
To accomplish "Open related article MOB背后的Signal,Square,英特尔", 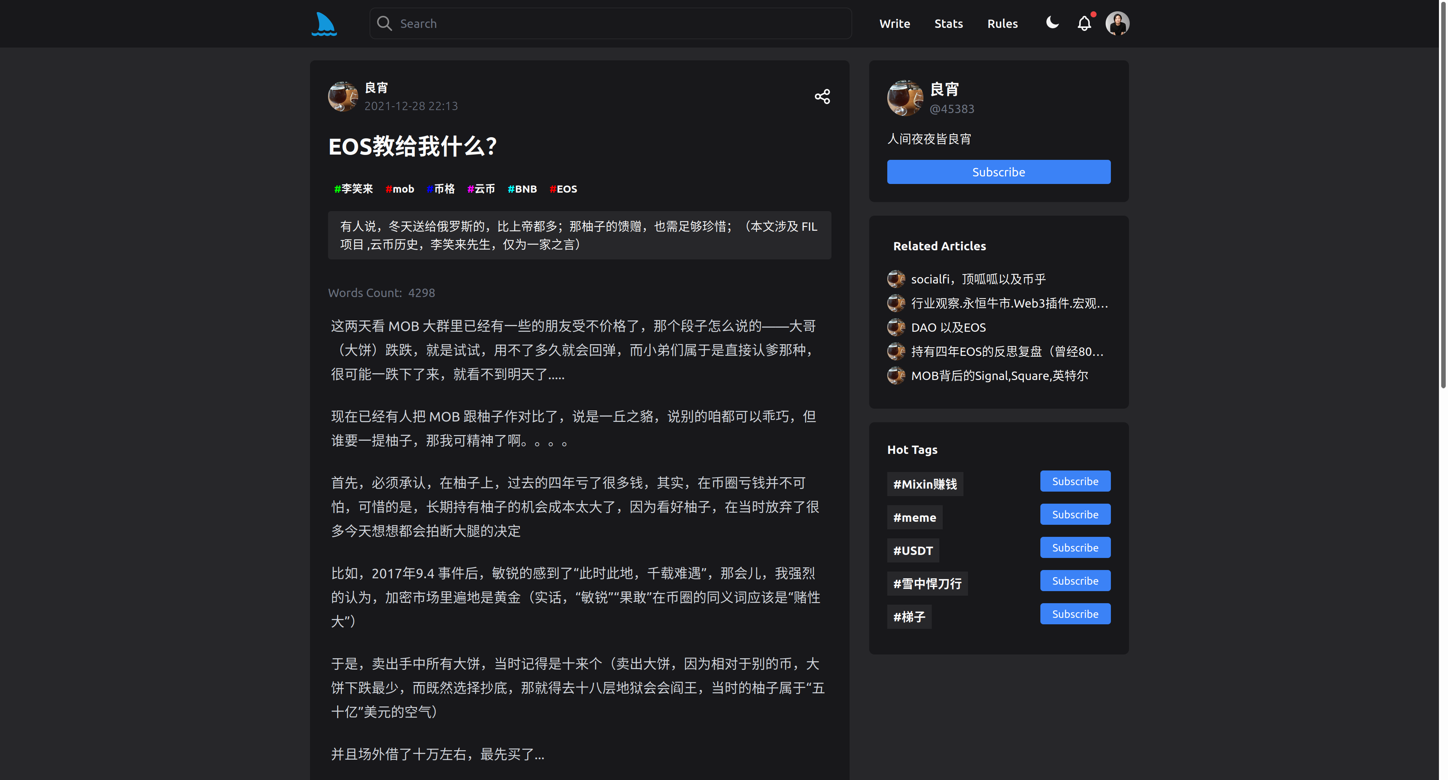I will (999, 376).
